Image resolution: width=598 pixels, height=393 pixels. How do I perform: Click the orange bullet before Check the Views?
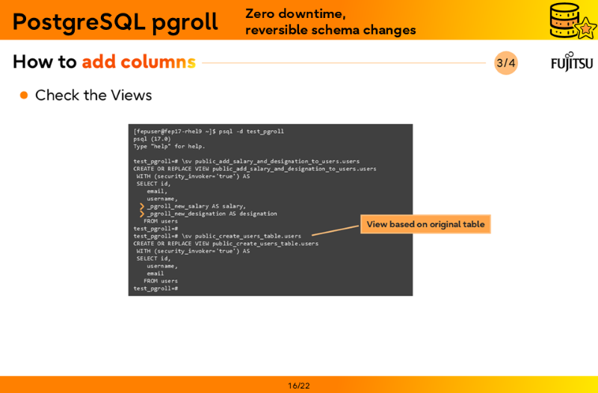[x=24, y=95]
